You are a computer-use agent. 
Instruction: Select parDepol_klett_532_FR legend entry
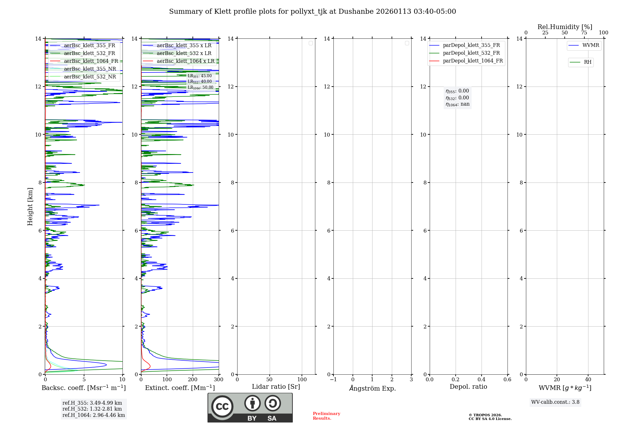coord(471,53)
